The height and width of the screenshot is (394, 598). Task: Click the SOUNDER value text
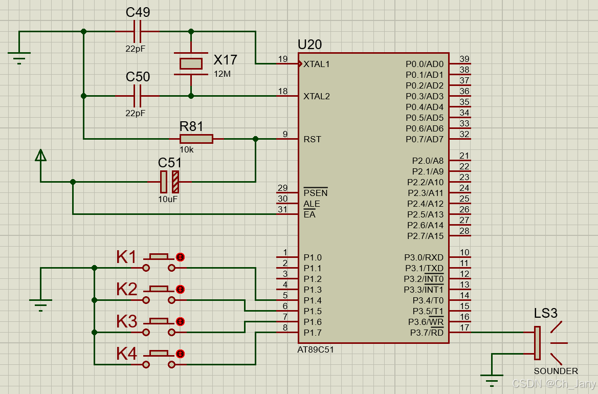click(556, 371)
